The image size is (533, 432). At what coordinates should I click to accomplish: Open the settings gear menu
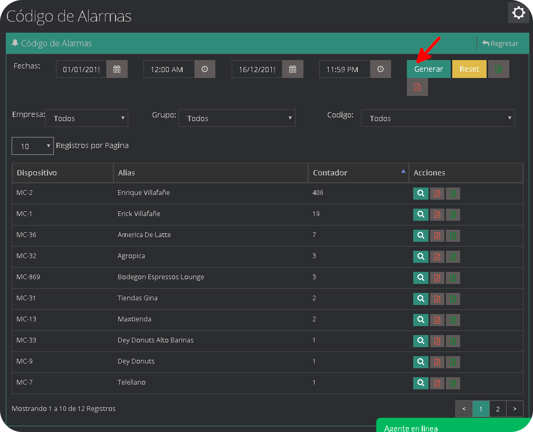(518, 12)
